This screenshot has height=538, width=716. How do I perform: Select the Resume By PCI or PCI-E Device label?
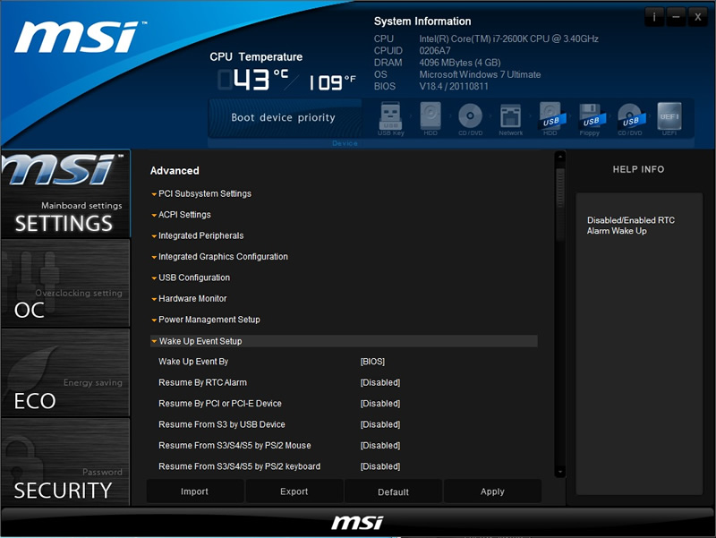click(220, 404)
